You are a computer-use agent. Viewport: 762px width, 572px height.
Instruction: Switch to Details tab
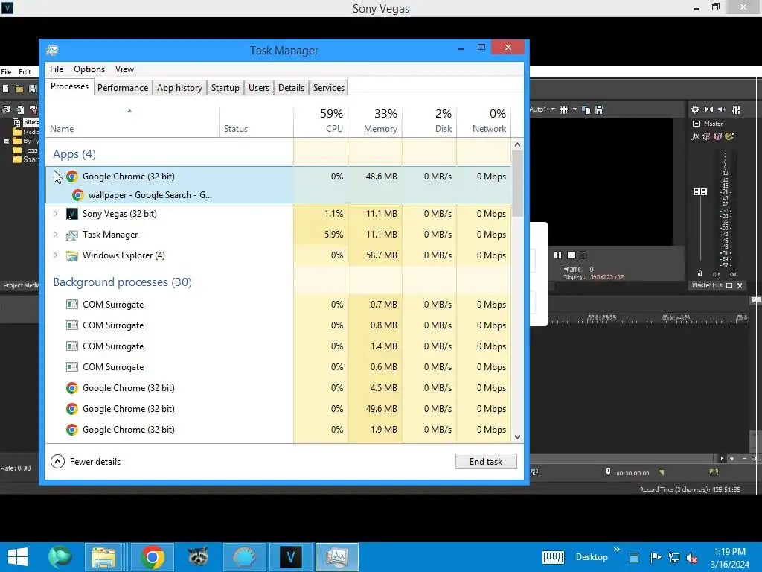pos(291,88)
